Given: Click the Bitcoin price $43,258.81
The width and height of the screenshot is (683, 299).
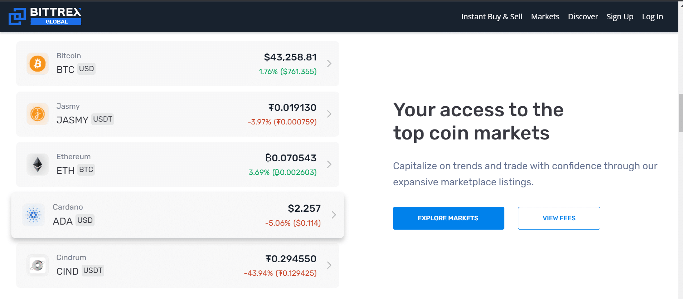Looking at the screenshot, I should [290, 57].
